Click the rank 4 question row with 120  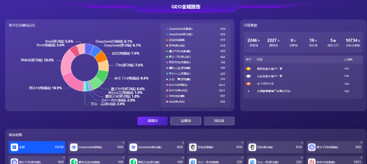303,91
